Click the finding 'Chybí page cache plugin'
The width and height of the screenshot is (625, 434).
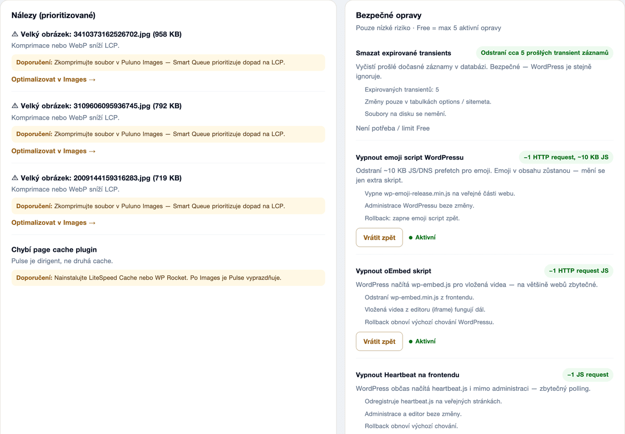coord(54,250)
